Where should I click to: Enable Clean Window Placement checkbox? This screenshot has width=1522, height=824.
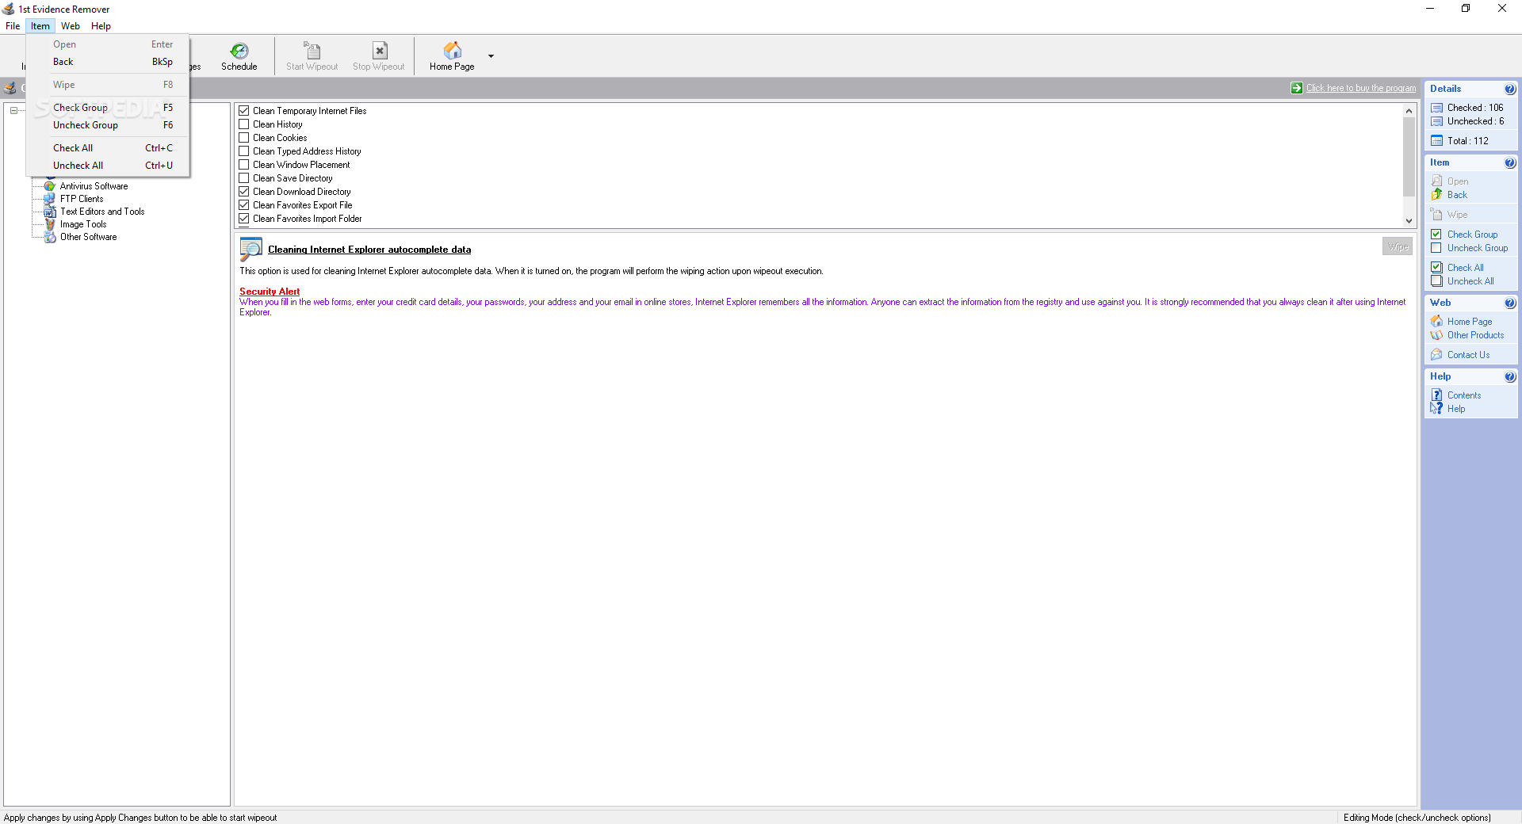point(244,165)
